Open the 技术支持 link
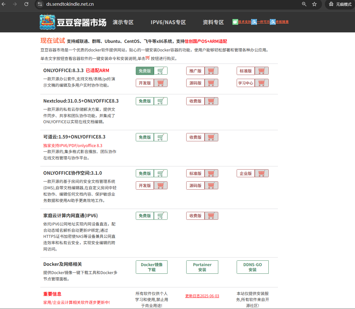355x309 pixels. [245, 22]
